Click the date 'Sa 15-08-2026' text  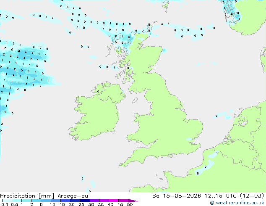[x=177, y=196]
